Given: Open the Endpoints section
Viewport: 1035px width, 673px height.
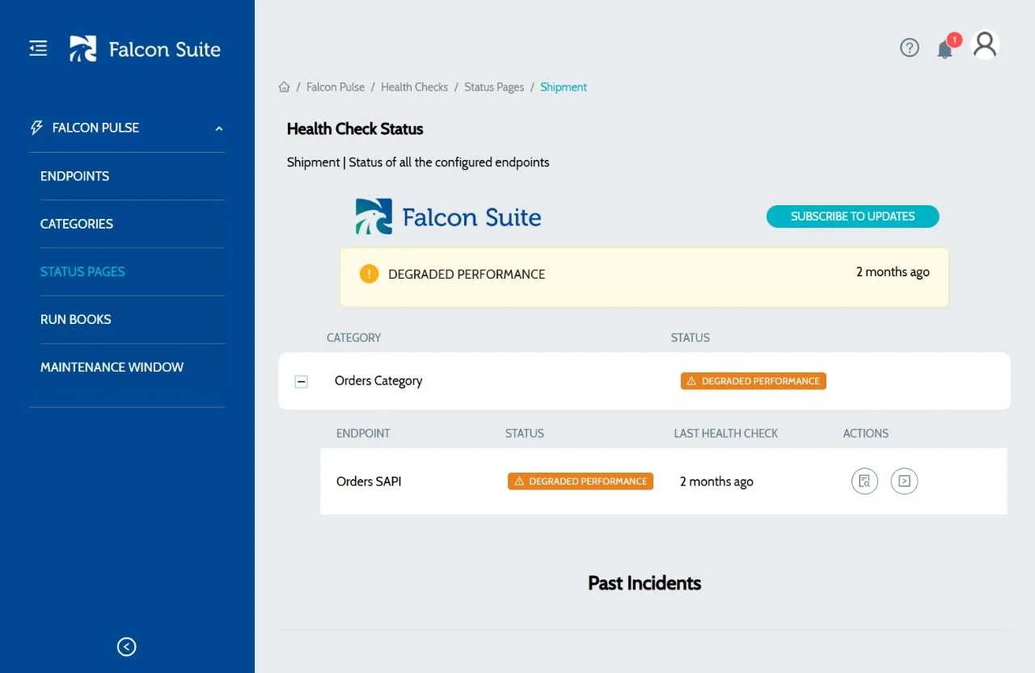Looking at the screenshot, I should click(75, 176).
